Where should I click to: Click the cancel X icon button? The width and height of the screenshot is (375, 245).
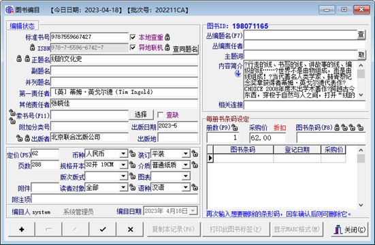131,229
